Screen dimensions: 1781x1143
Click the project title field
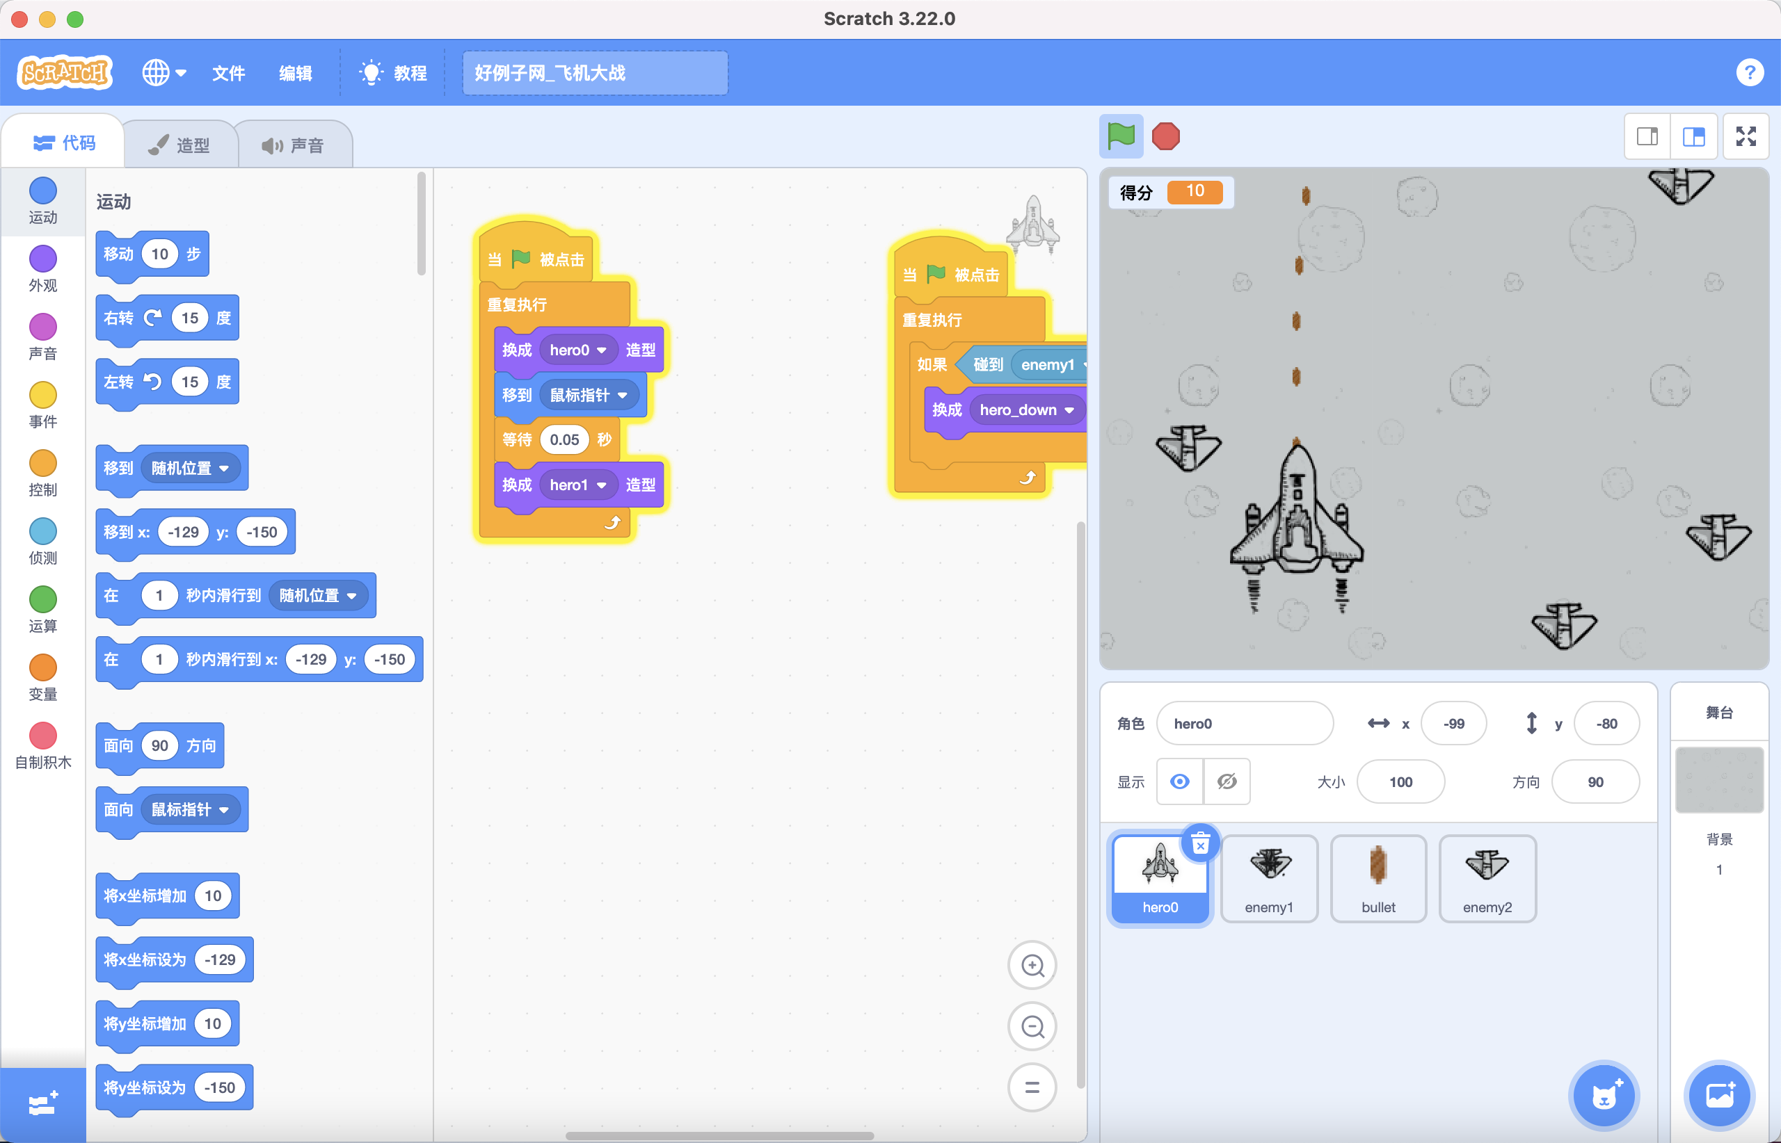coord(595,73)
